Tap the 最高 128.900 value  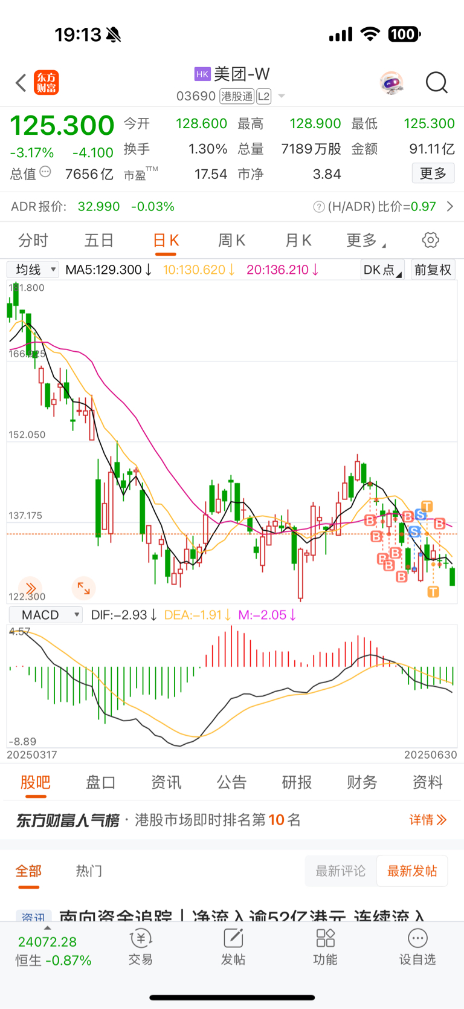coord(315,123)
